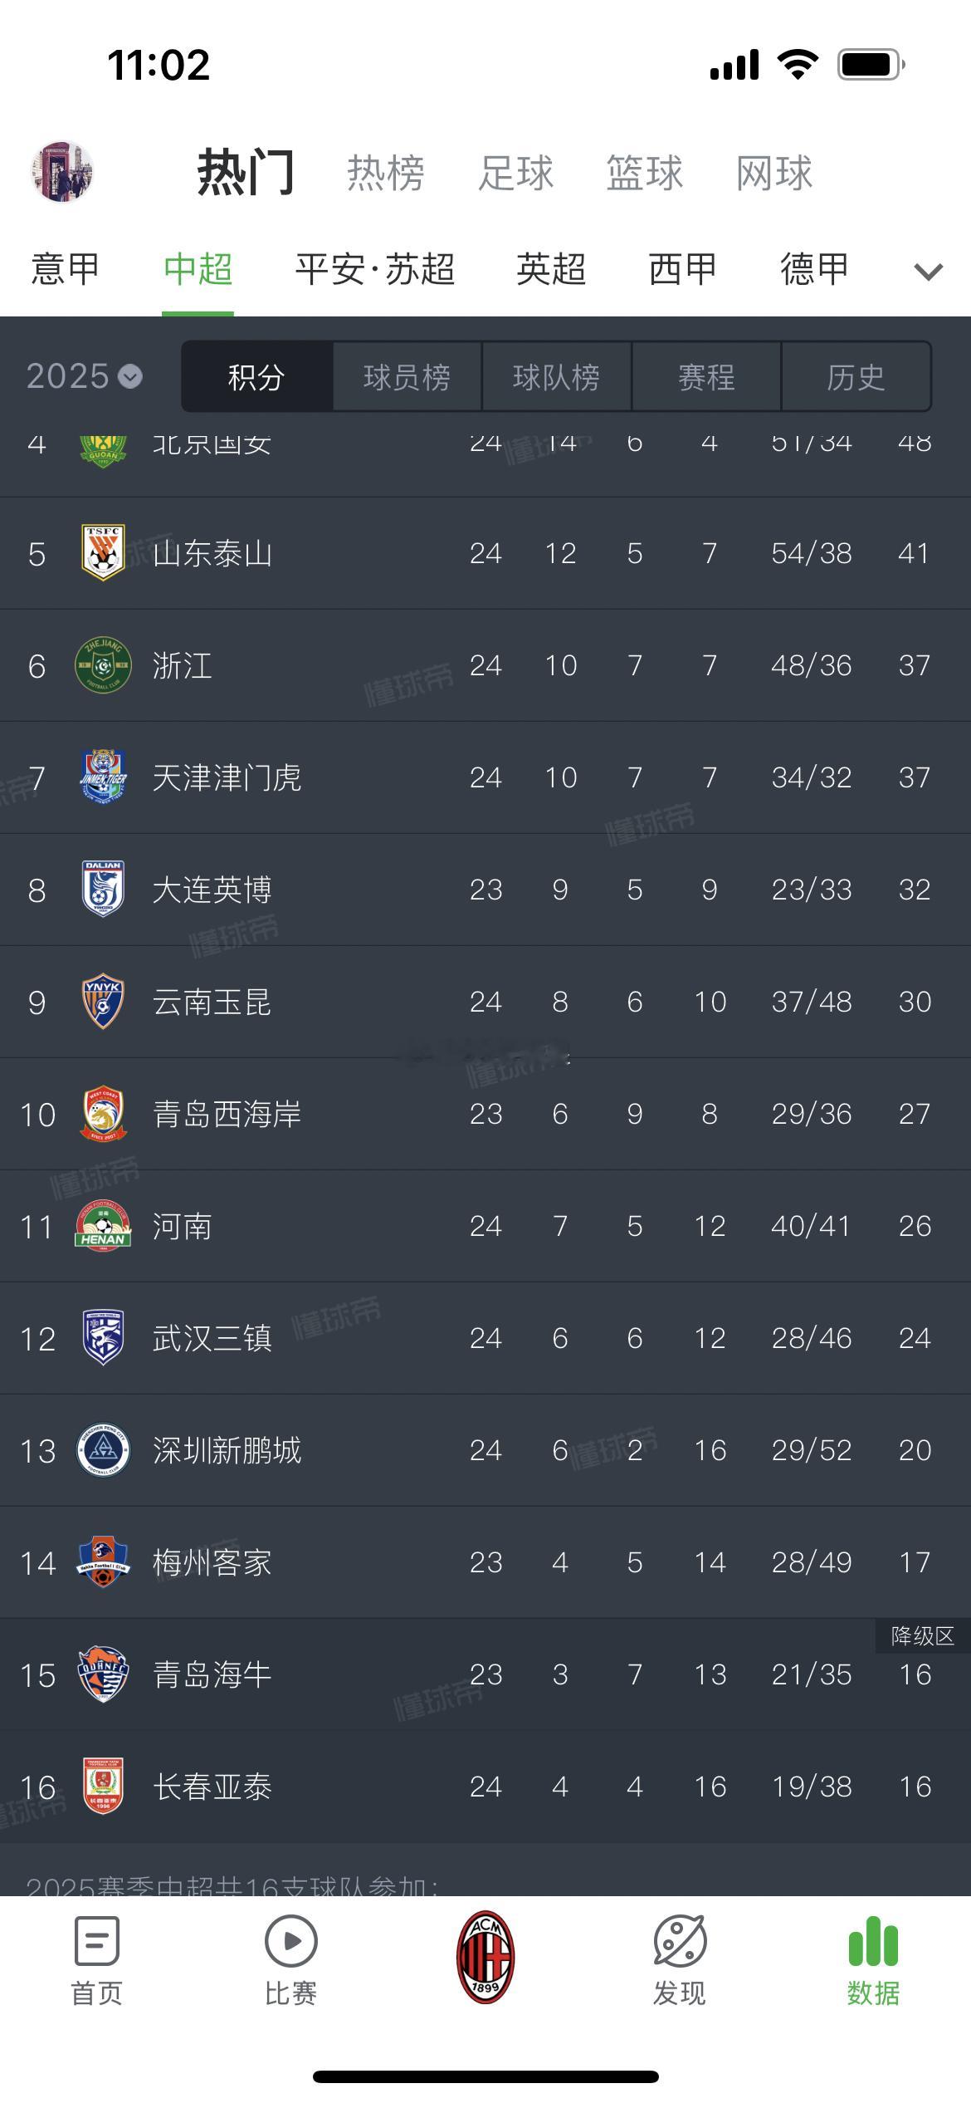Select the 数据 stats bar icon
971x2103 pixels.
[873, 1941]
